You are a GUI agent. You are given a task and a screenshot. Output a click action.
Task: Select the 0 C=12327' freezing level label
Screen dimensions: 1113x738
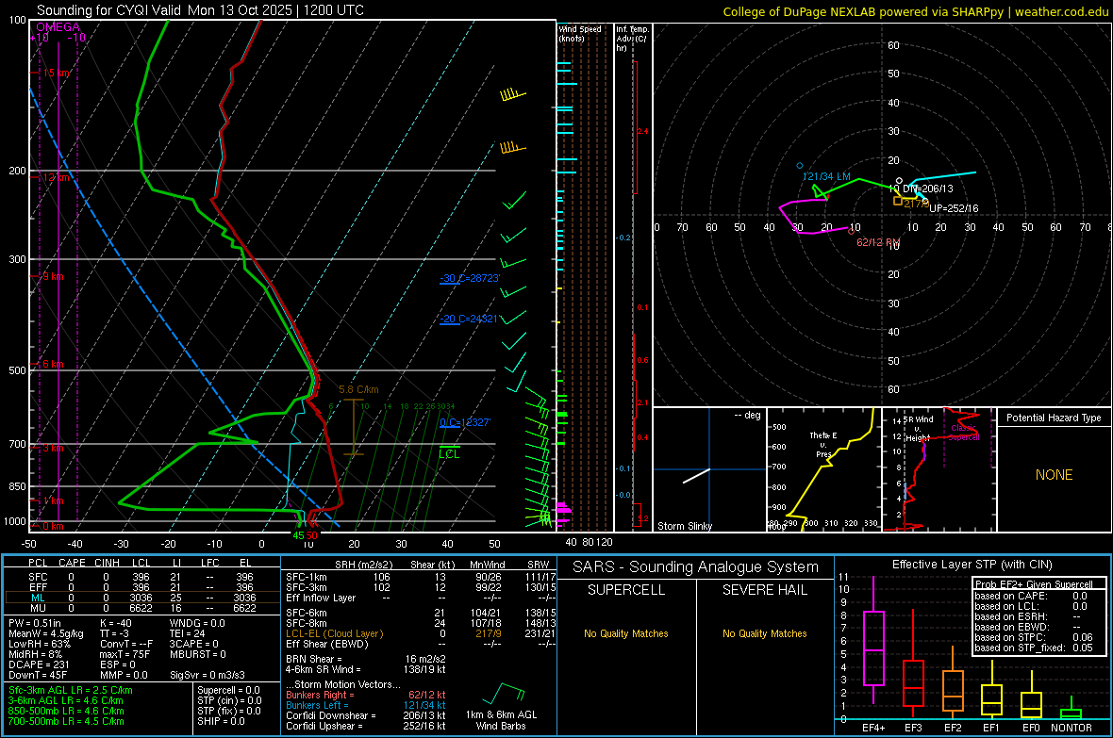point(465,422)
